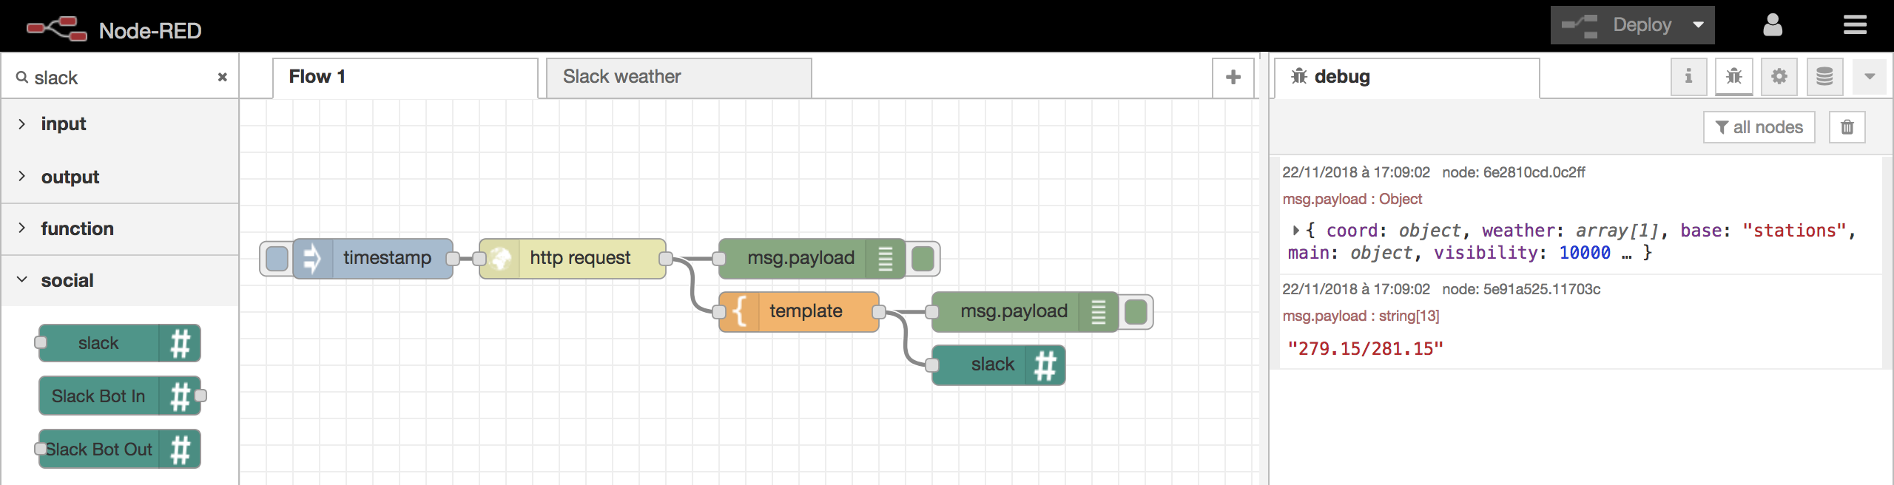Click the Deploy button
1894x485 pixels.
1619,25
